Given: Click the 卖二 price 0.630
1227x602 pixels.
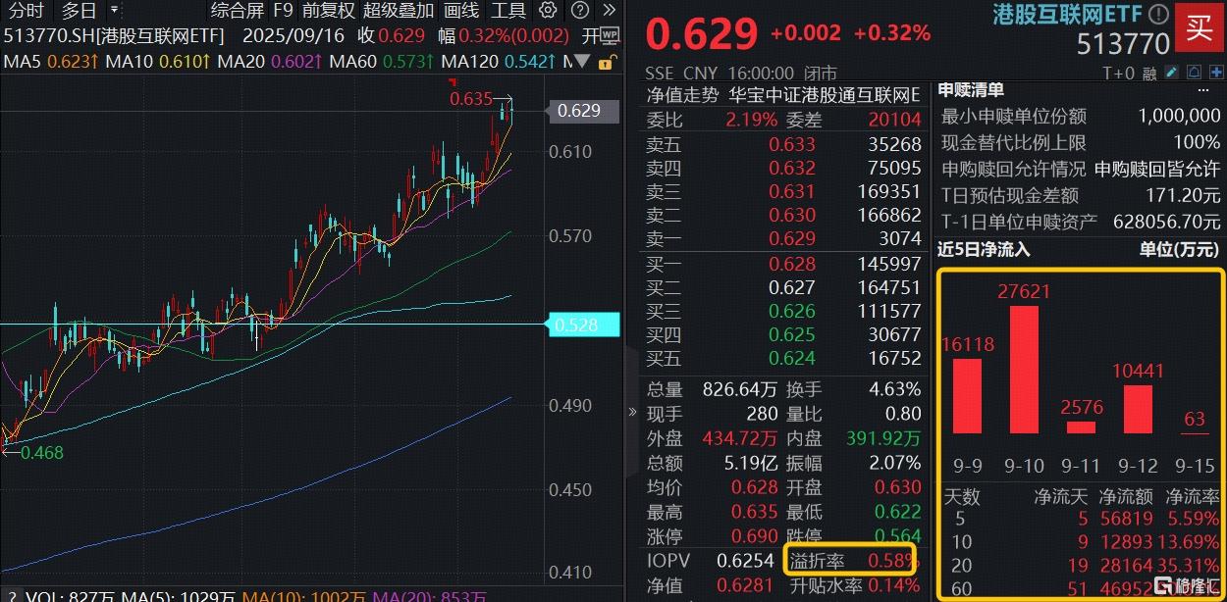Looking at the screenshot, I should pos(792,215).
